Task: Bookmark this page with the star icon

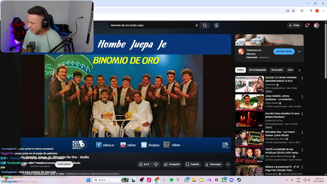Action: point(293,11)
